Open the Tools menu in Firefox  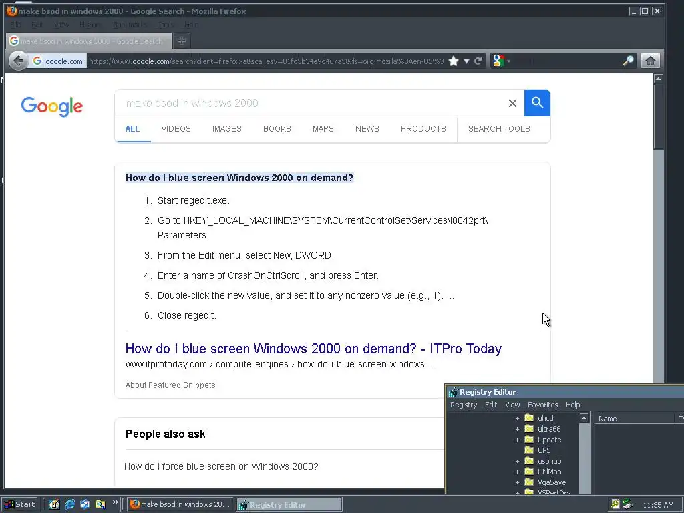tap(166, 25)
